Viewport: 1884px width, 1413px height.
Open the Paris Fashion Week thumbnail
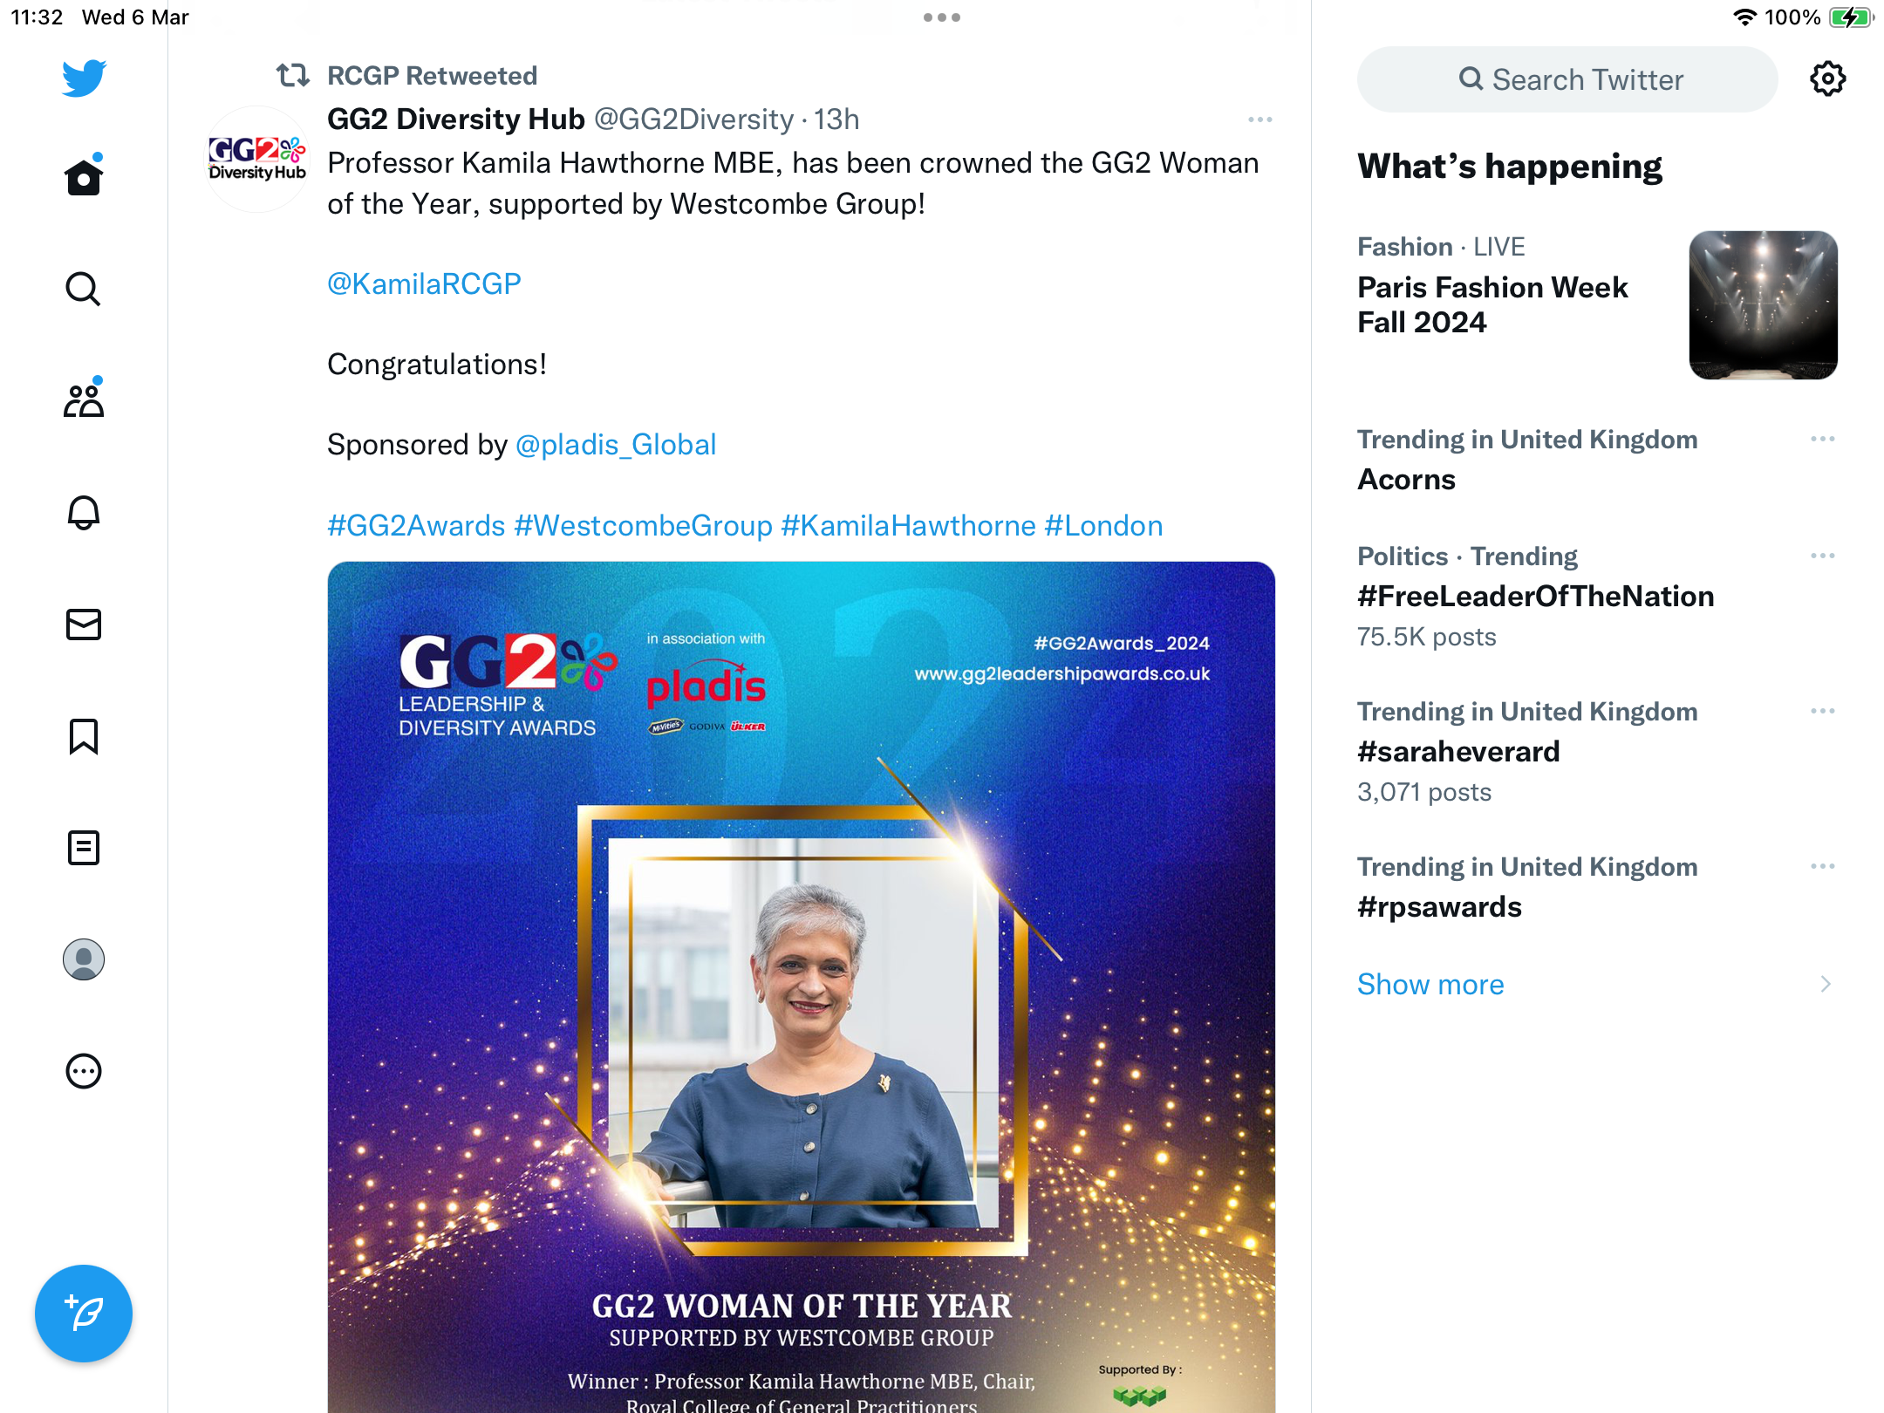pyautogui.click(x=1763, y=305)
